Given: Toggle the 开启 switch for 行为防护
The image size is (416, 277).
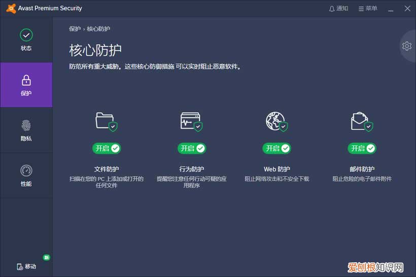Looking at the screenshot, I should tap(192, 148).
